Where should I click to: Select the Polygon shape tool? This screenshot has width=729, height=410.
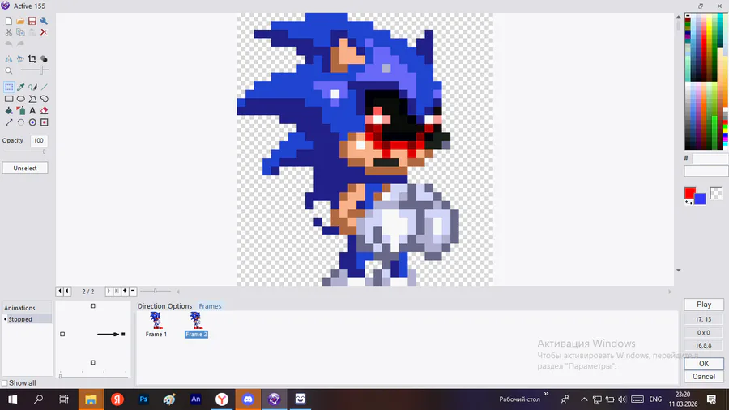pyautogui.click(x=32, y=99)
